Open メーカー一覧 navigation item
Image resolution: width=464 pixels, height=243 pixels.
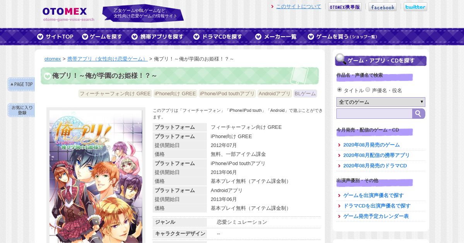(x=276, y=37)
